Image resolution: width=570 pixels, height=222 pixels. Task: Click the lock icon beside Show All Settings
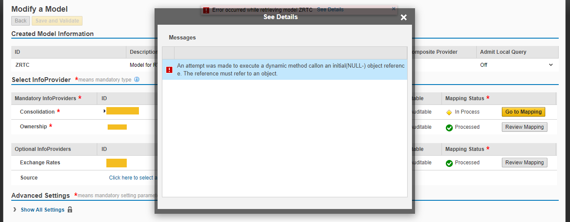click(x=70, y=209)
